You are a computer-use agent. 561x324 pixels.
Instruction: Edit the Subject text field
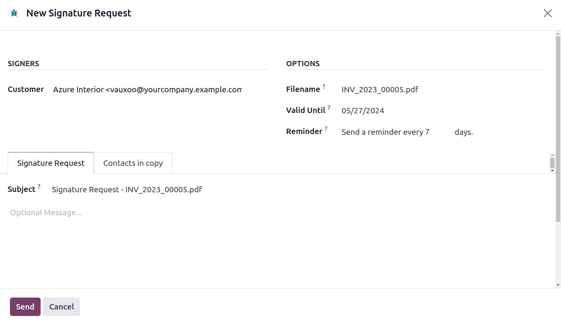pyautogui.click(x=299, y=190)
